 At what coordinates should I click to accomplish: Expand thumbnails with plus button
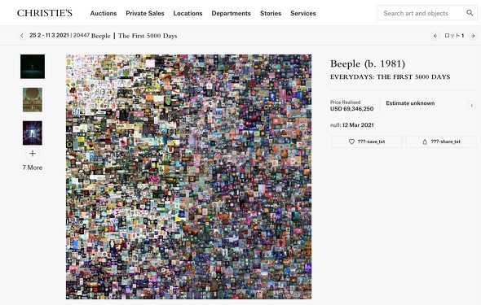(x=33, y=154)
